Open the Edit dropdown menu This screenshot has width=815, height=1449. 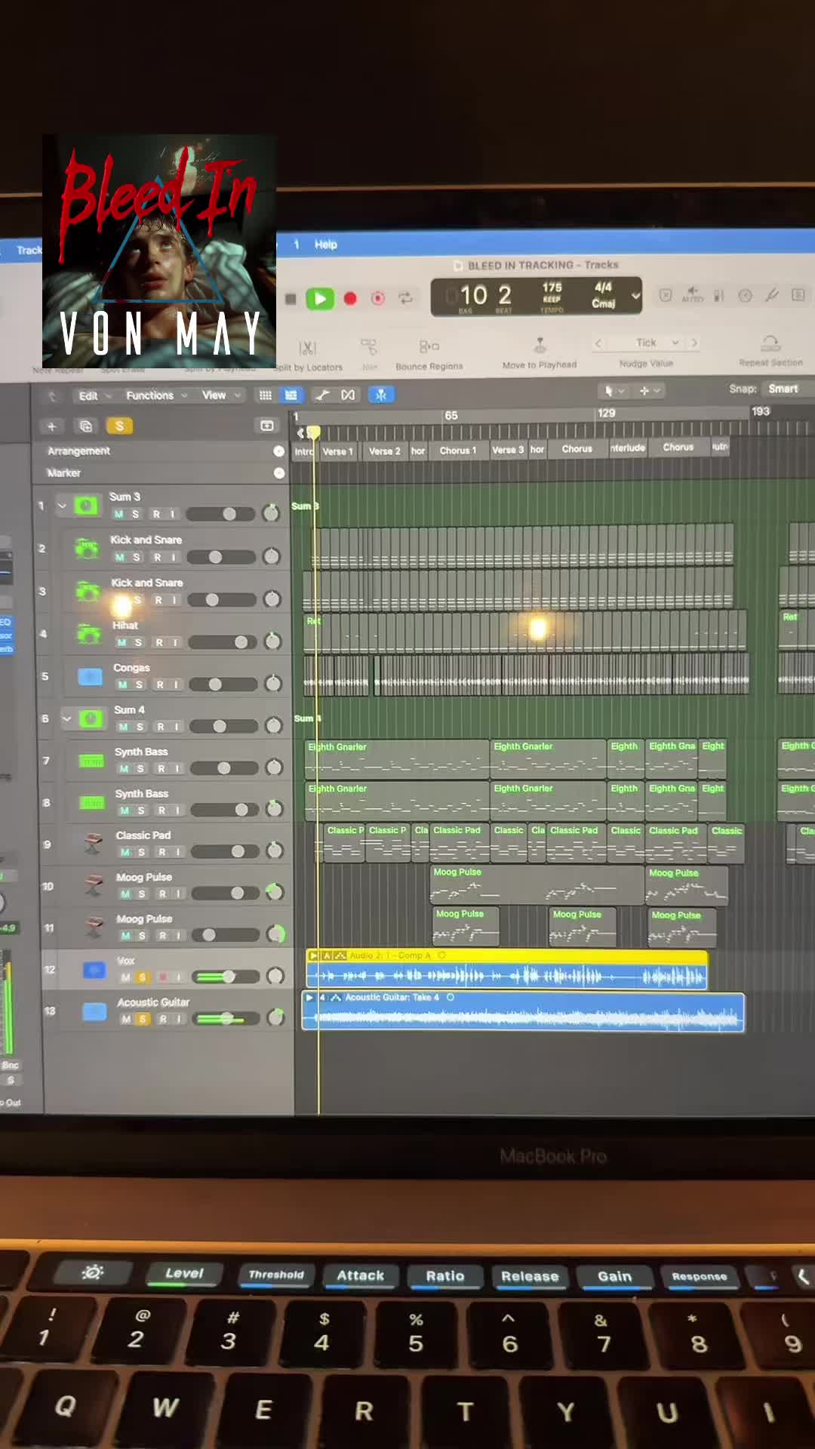point(94,395)
